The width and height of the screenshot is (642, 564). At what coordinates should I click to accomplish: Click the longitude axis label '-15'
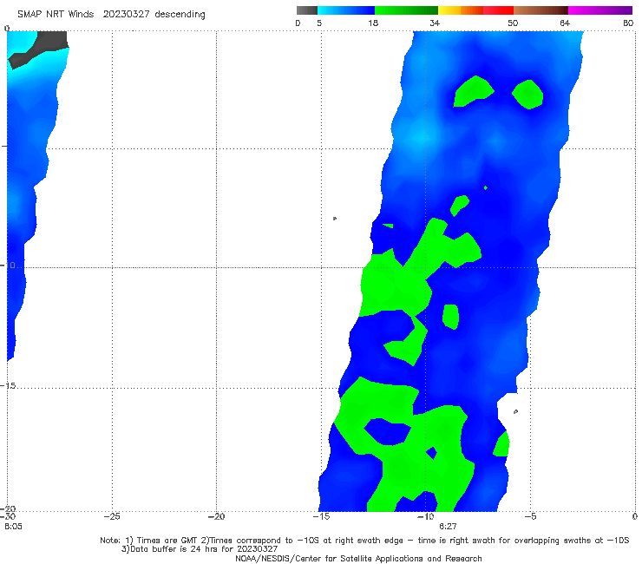[321, 517]
